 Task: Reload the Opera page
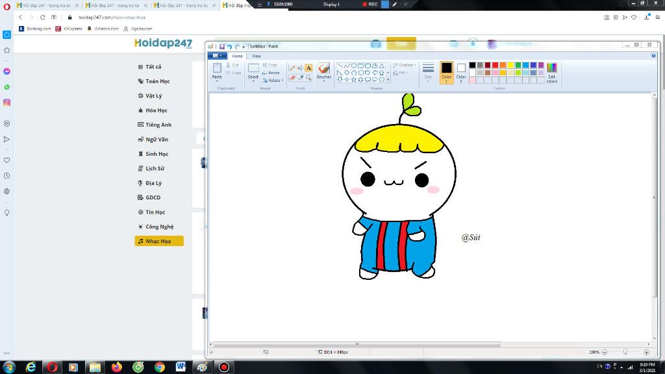pos(42,18)
